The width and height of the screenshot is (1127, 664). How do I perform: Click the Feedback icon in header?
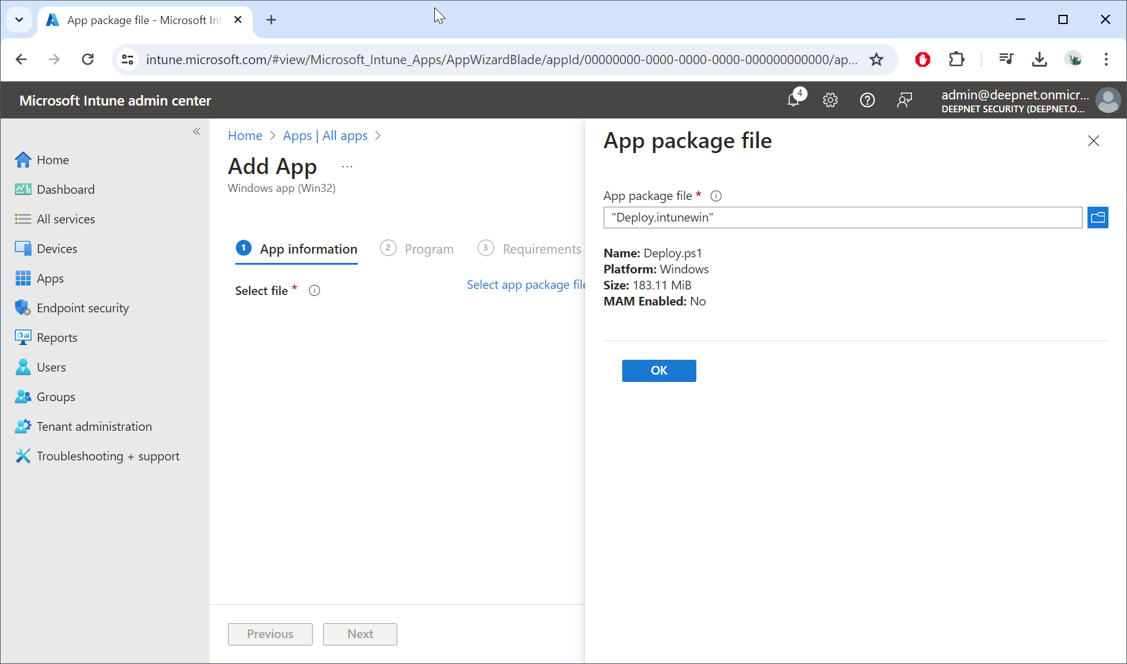click(x=904, y=100)
